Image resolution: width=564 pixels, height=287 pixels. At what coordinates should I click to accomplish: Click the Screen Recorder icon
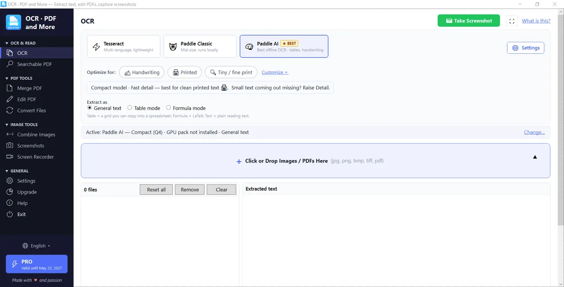click(10, 157)
